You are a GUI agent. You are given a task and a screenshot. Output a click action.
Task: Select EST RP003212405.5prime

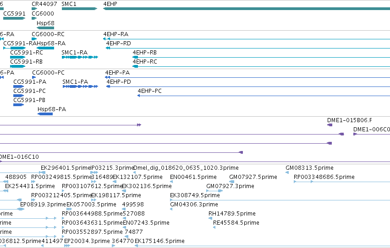click(x=33, y=200)
